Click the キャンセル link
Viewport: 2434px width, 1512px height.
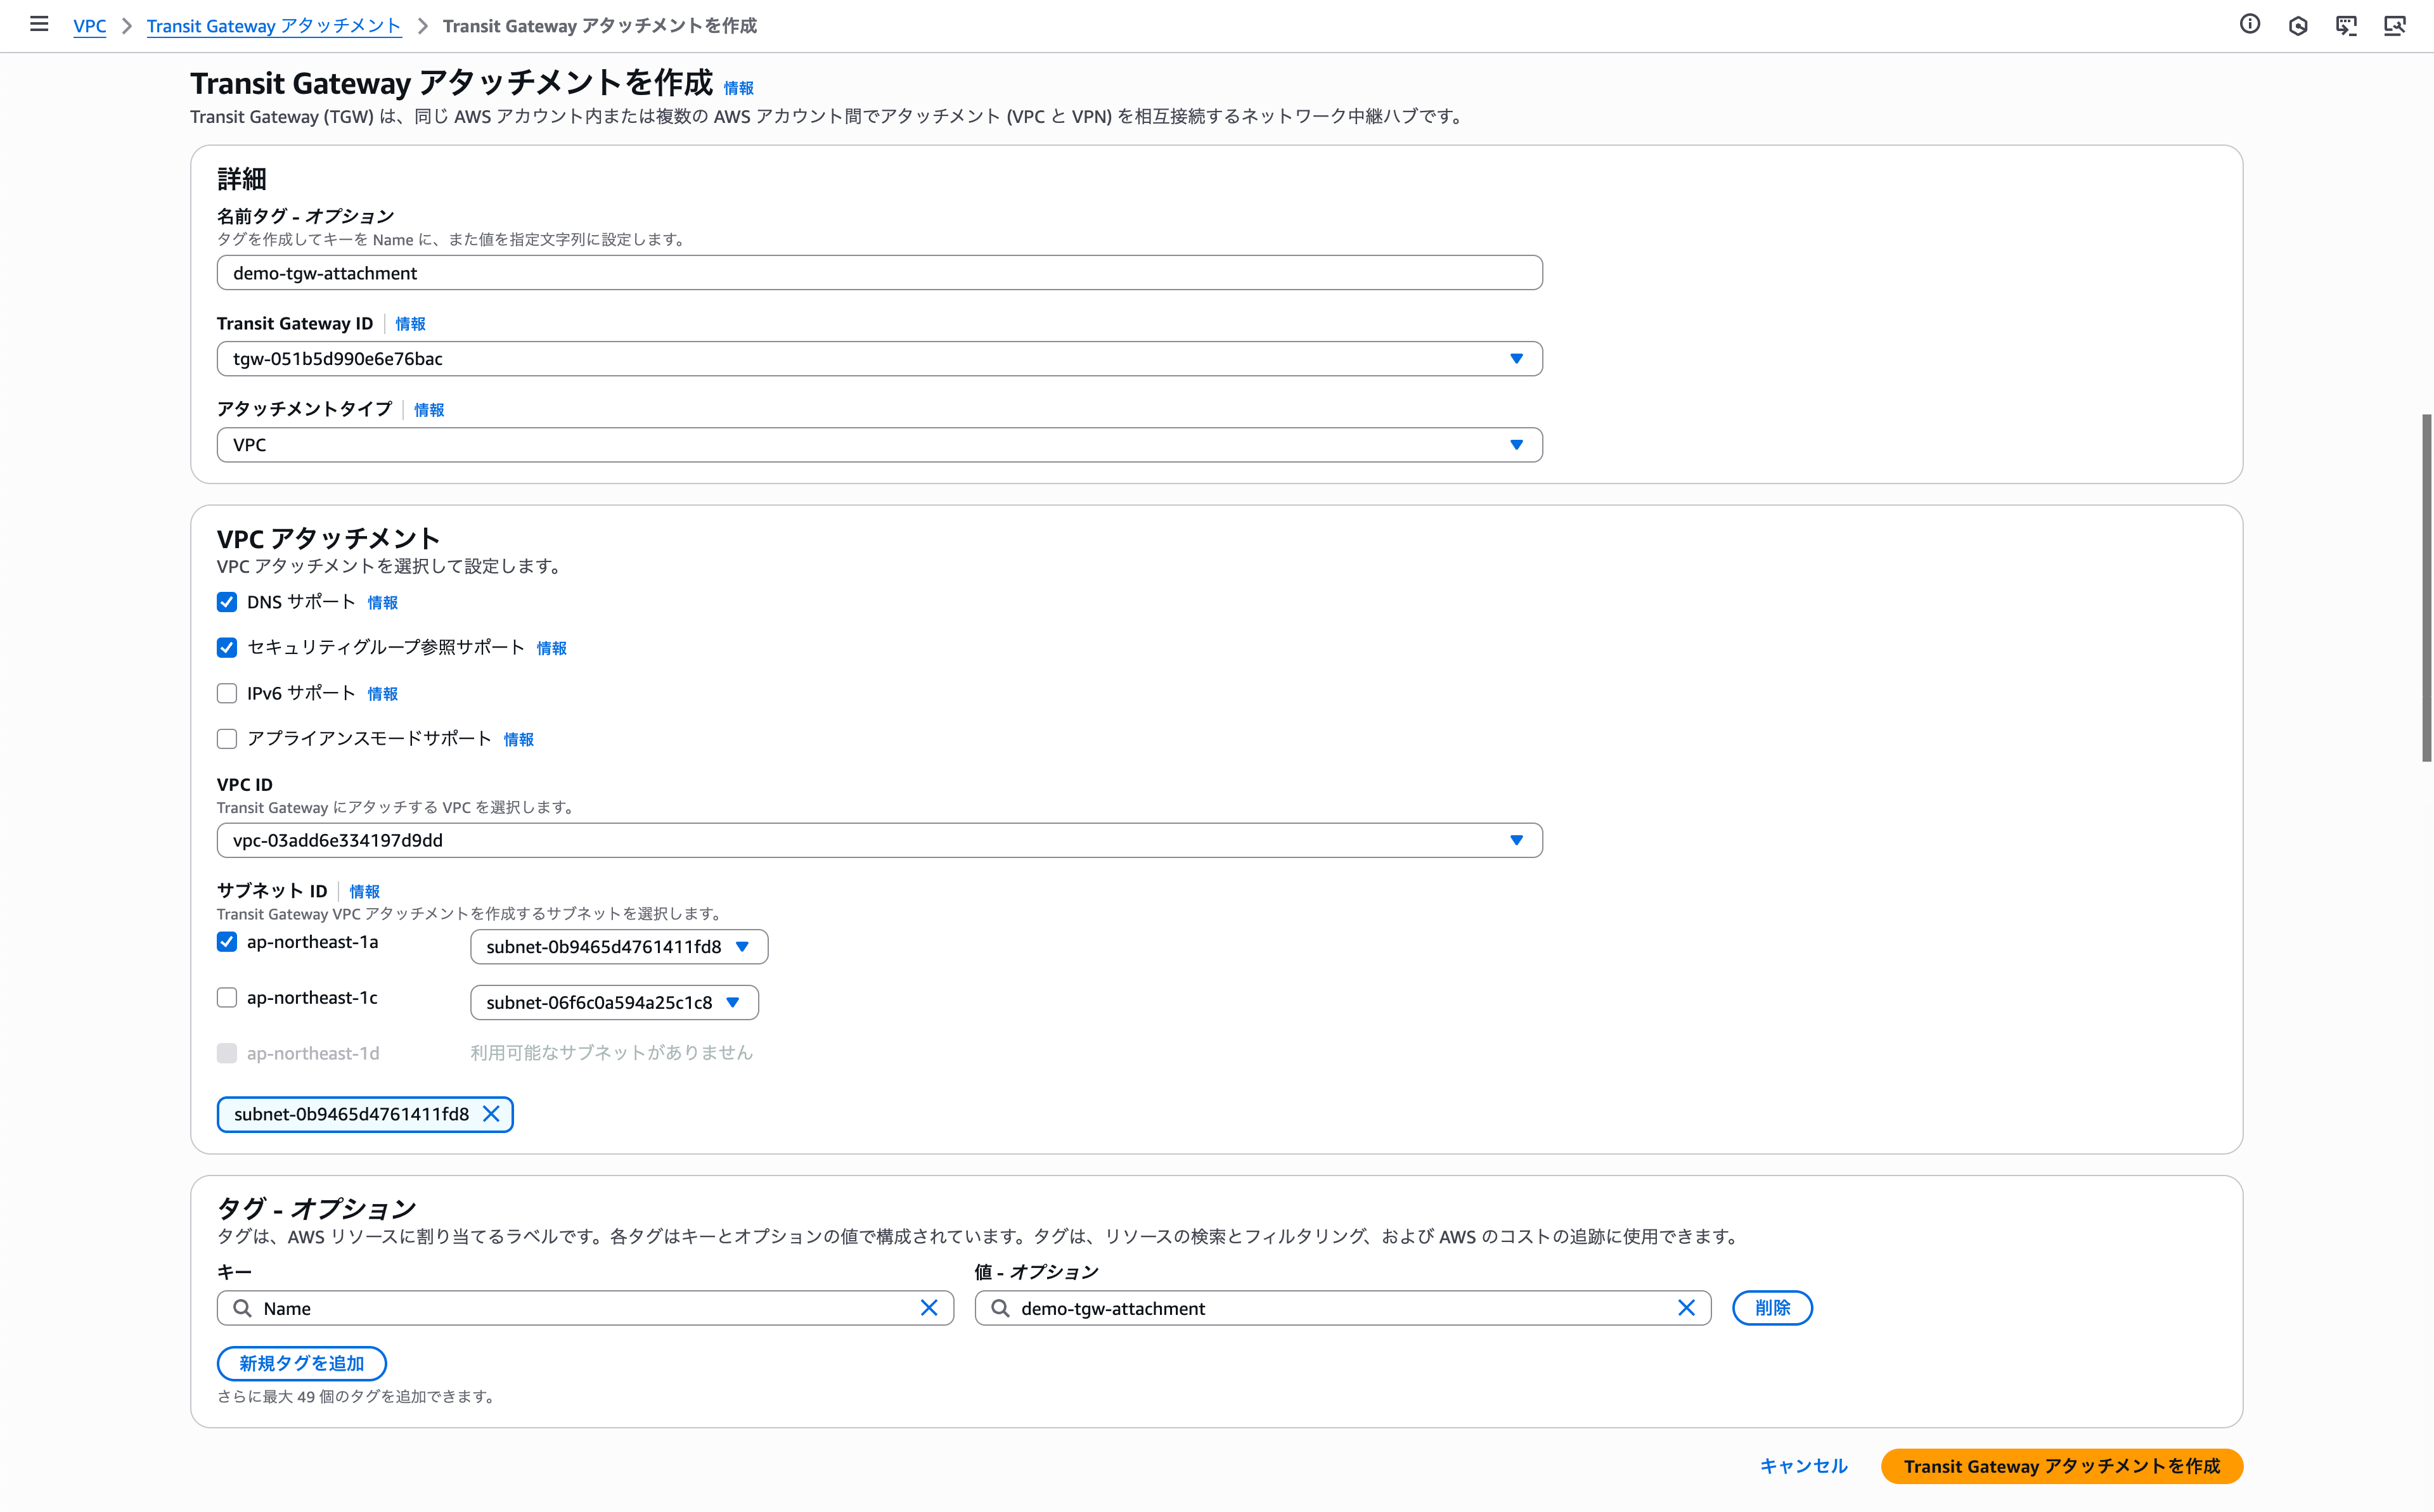[1803, 1466]
